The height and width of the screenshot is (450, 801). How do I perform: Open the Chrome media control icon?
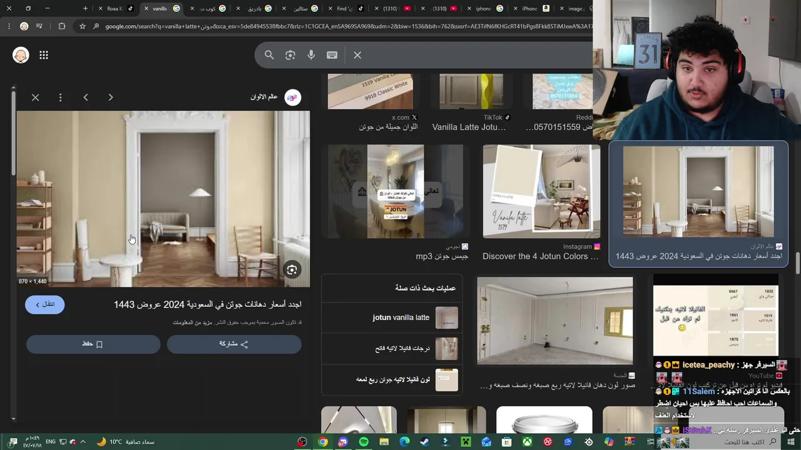[39, 26]
